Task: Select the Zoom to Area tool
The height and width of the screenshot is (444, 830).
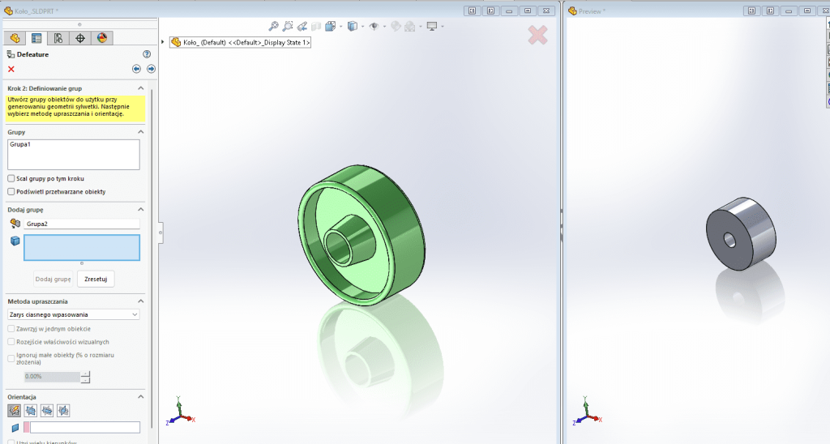Action: pyautogui.click(x=288, y=26)
